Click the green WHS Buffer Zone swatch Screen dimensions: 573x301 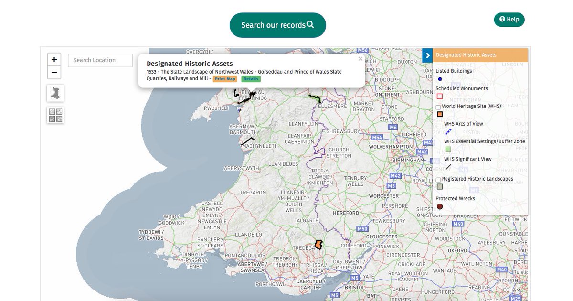pyautogui.click(x=448, y=150)
